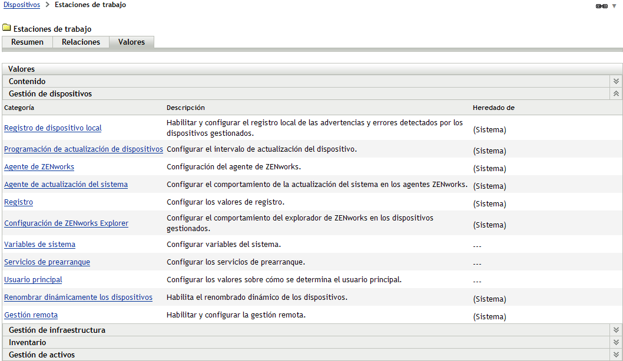623x361 pixels.
Task: Open Configuración de ZENworks Explorer
Action: click(66, 223)
